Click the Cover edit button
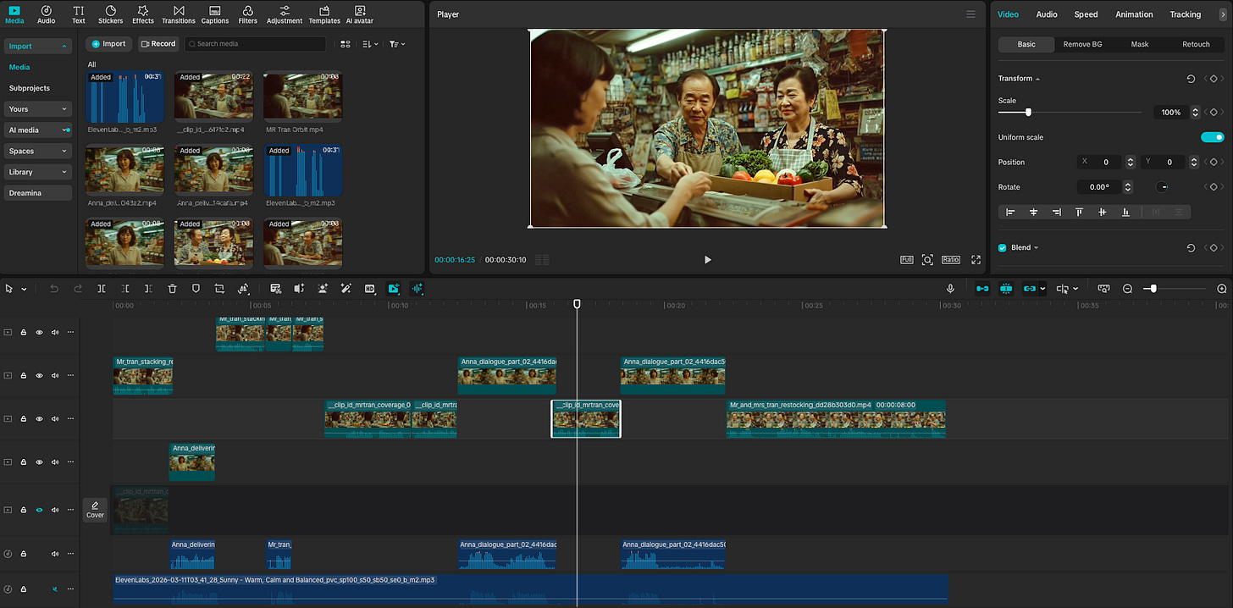1233x608 pixels. click(95, 510)
